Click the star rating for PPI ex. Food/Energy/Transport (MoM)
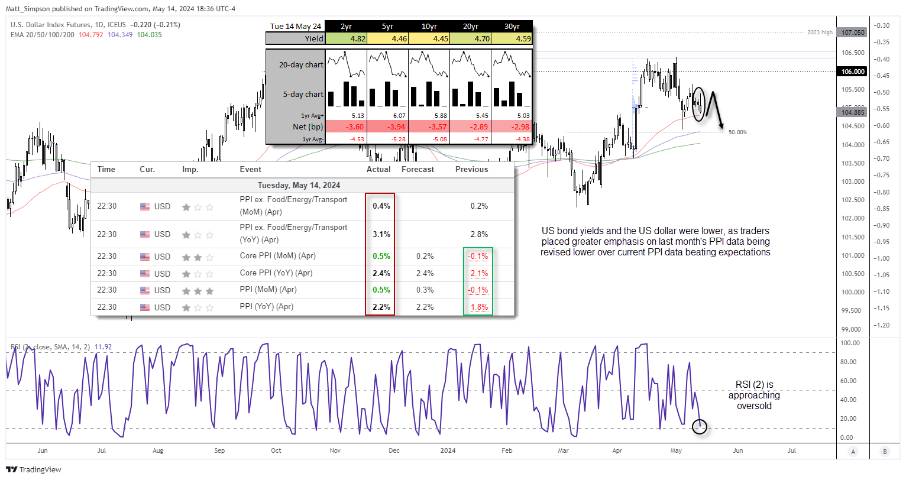The height and width of the screenshot is (480, 906). click(198, 207)
